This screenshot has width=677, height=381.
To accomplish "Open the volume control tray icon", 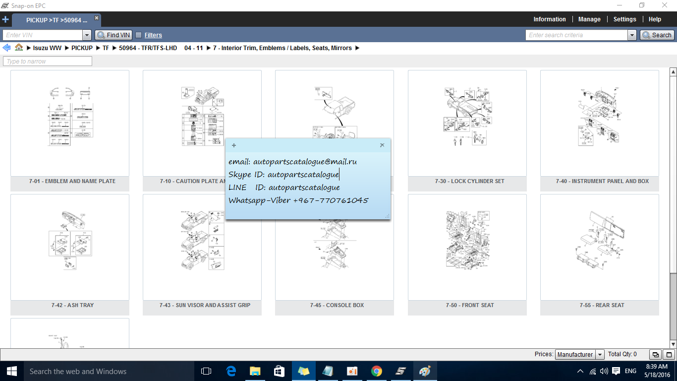I will click(x=604, y=371).
